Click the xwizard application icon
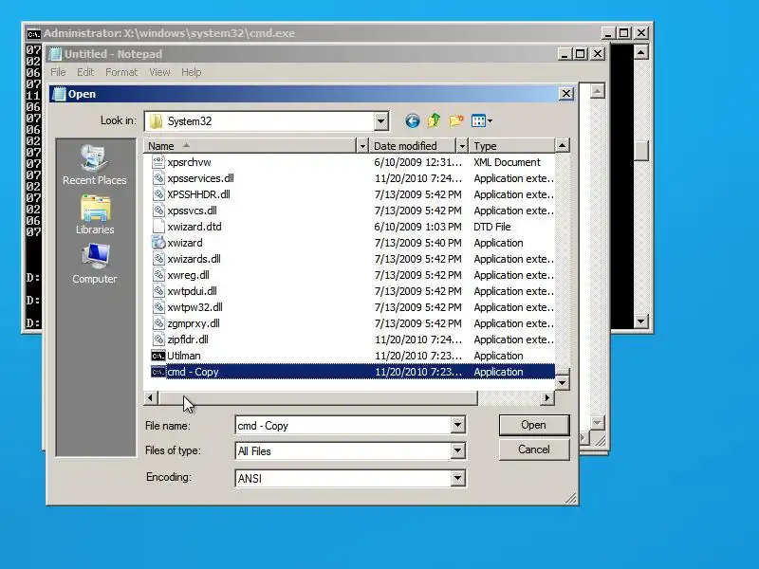The image size is (759, 569). point(158,243)
